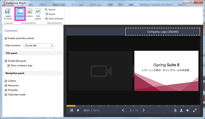The width and height of the screenshot is (205, 119).
Task: Click the slide counter 2 / 16
Action: 134,110
